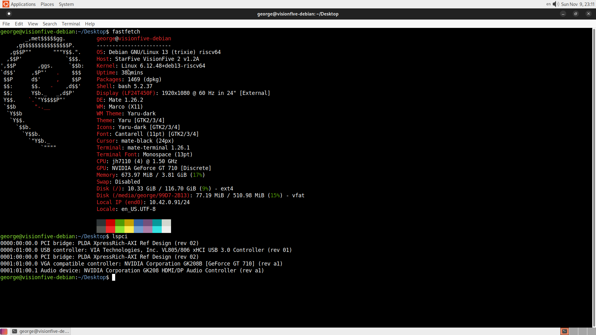Minimize the terminal window
This screenshot has width=596, height=335.
[x=563, y=14]
